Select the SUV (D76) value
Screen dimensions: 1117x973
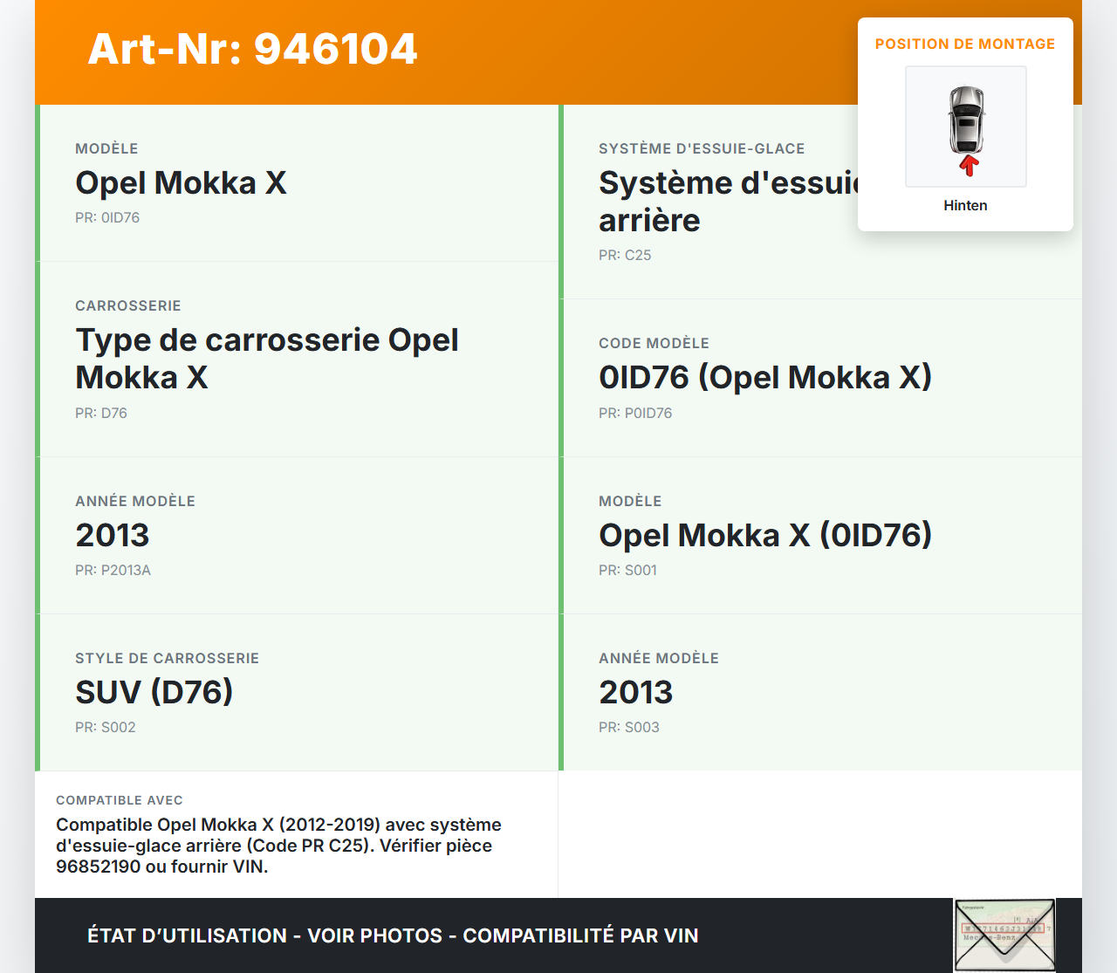(154, 692)
